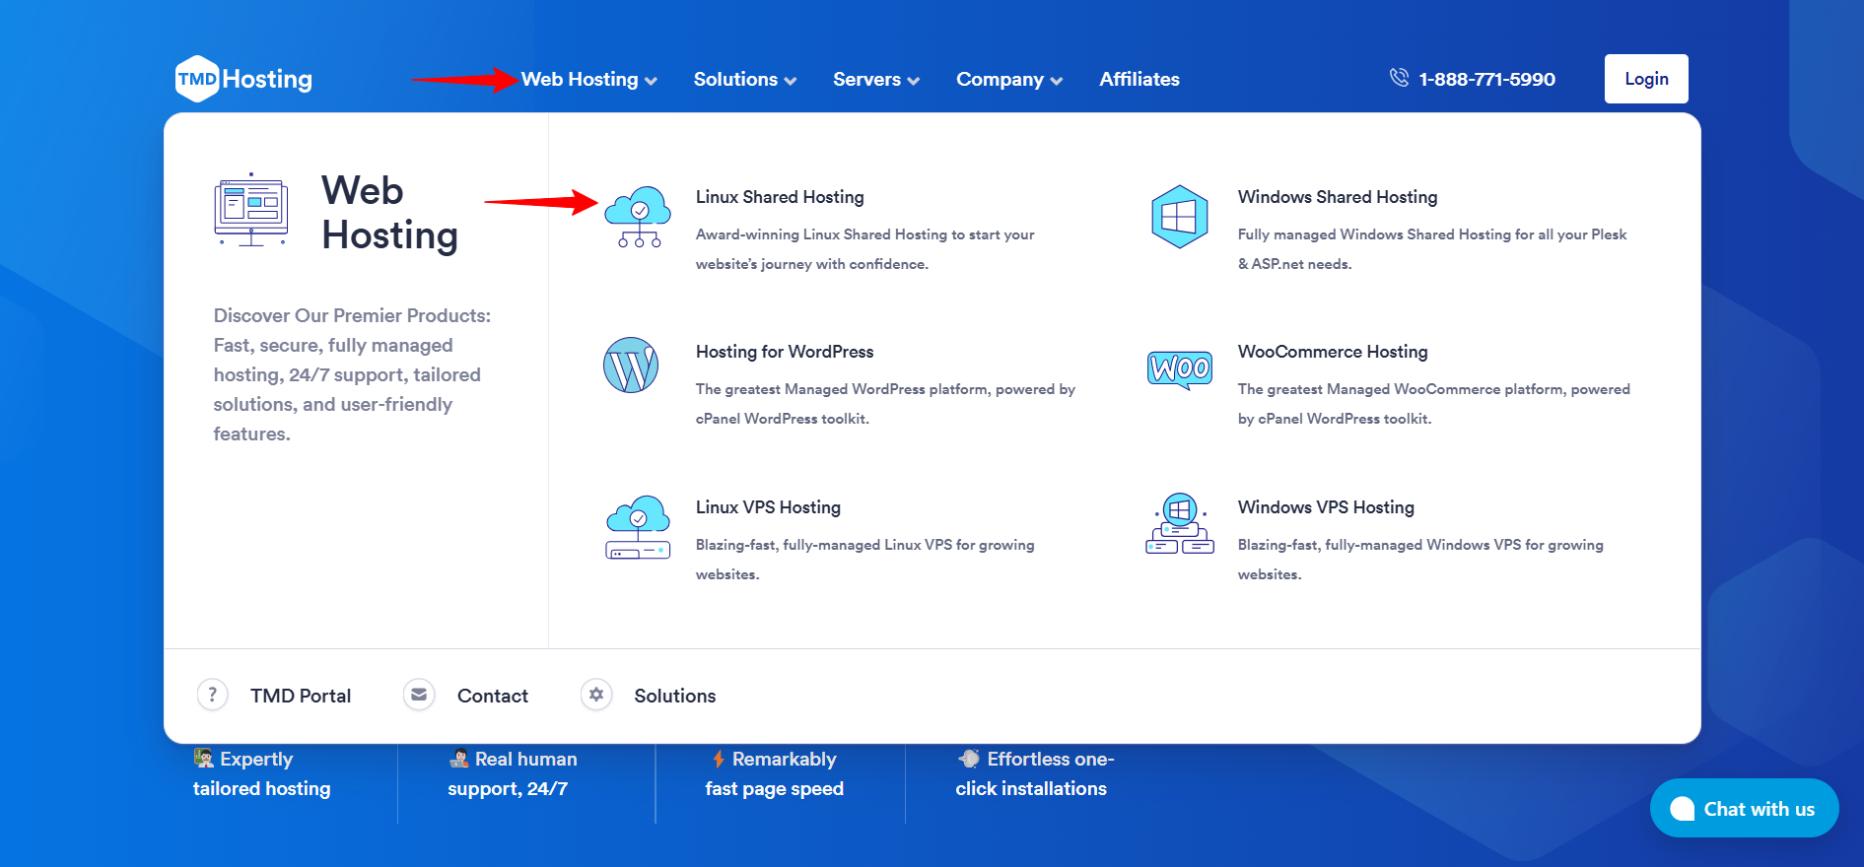Open the Linux Shared Hosting link
1864x867 pixels.
(x=780, y=197)
